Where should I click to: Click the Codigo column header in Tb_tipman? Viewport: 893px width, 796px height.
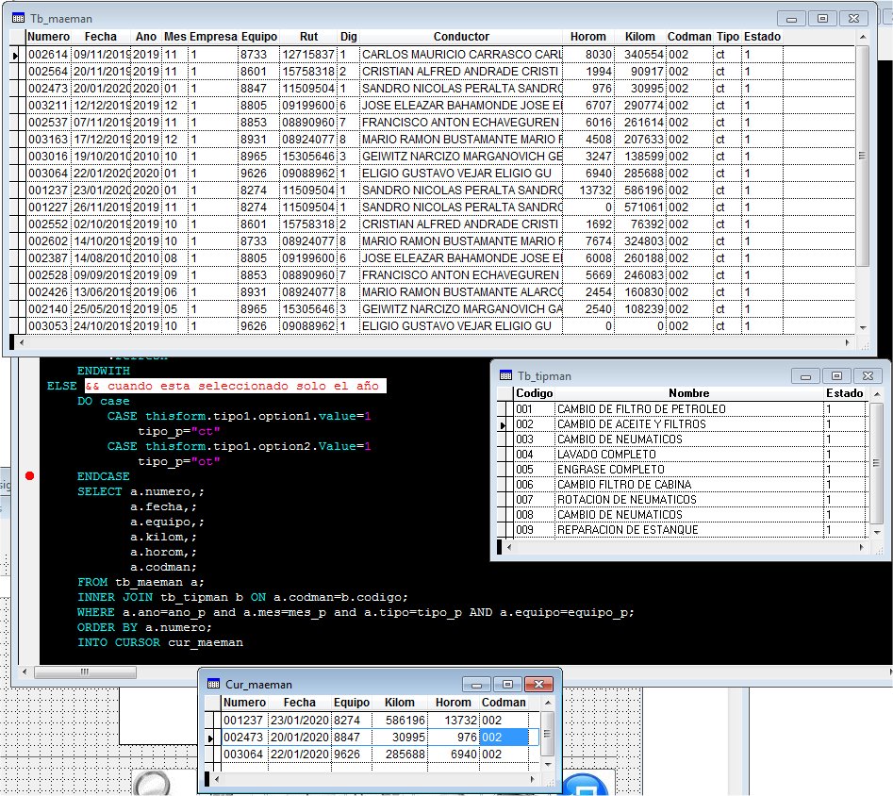[535, 393]
